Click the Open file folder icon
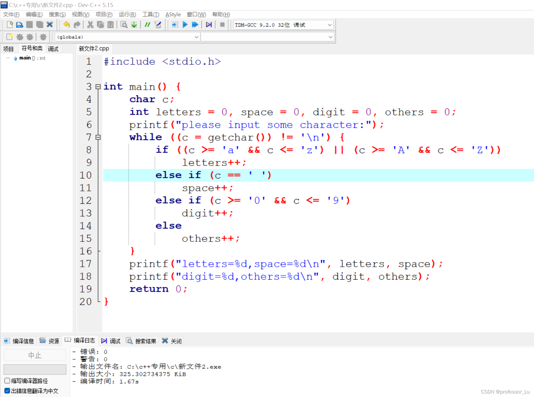This screenshot has width=534, height=397. [19, 25]
